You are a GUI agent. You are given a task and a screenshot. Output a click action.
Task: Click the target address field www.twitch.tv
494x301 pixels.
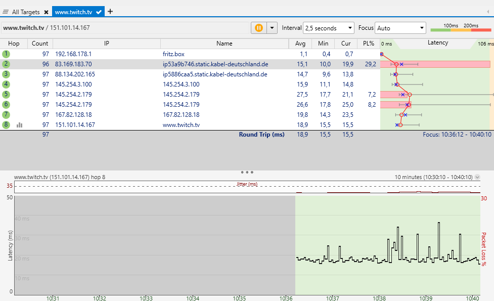click(125, 28)
